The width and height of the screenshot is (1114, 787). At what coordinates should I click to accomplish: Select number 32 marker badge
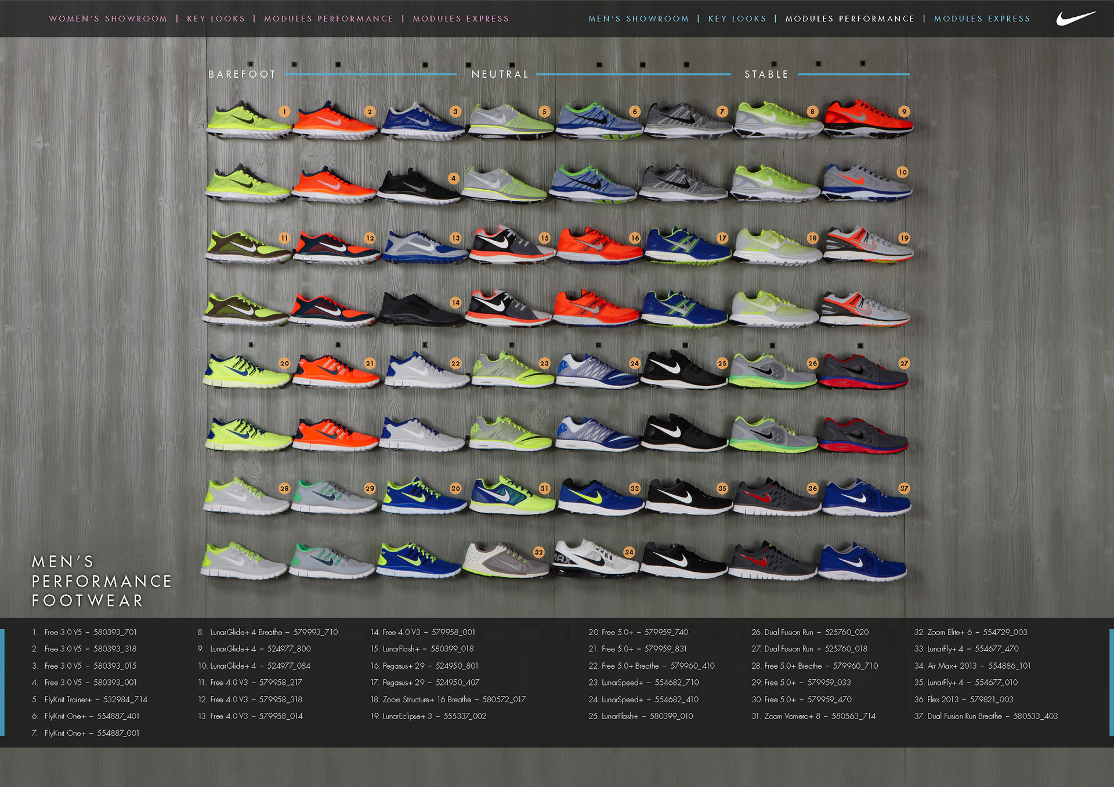click(x=539, y=552)
